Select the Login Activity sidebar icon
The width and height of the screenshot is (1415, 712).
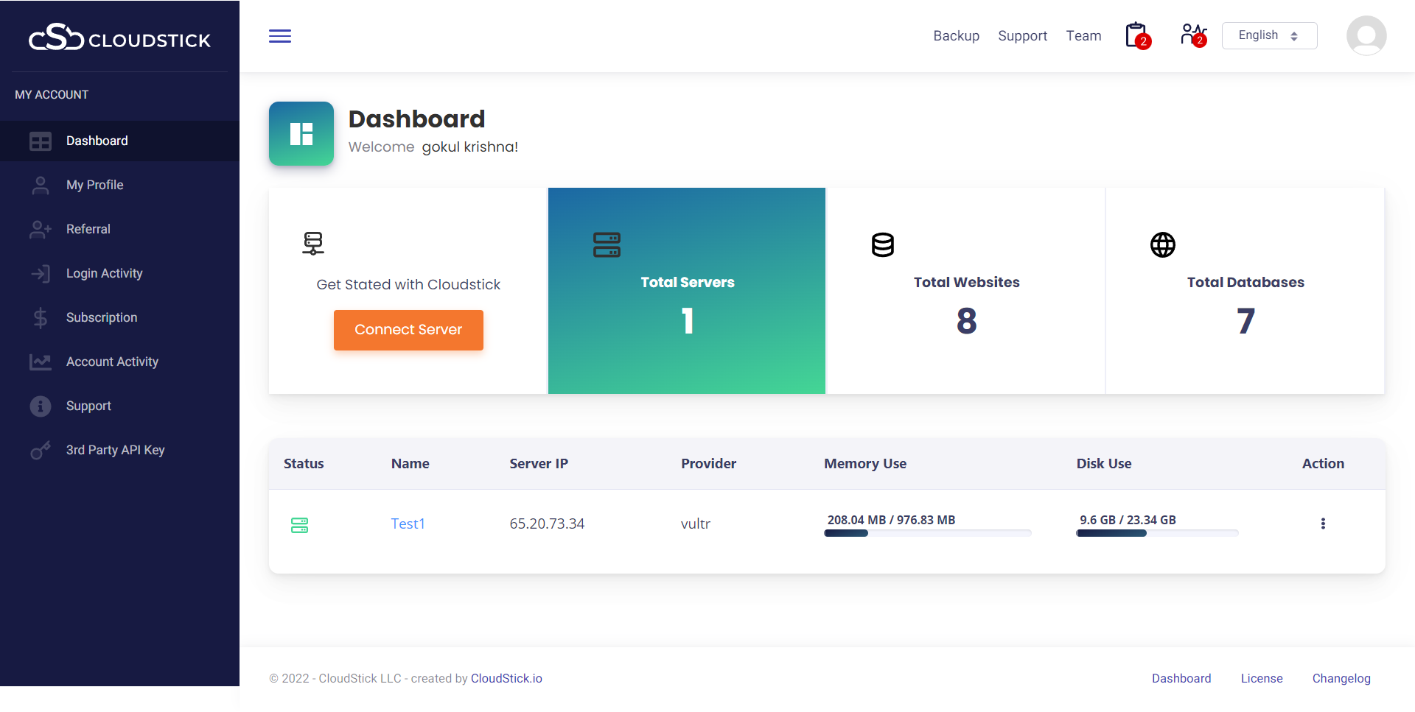click(x=41, y=273)
